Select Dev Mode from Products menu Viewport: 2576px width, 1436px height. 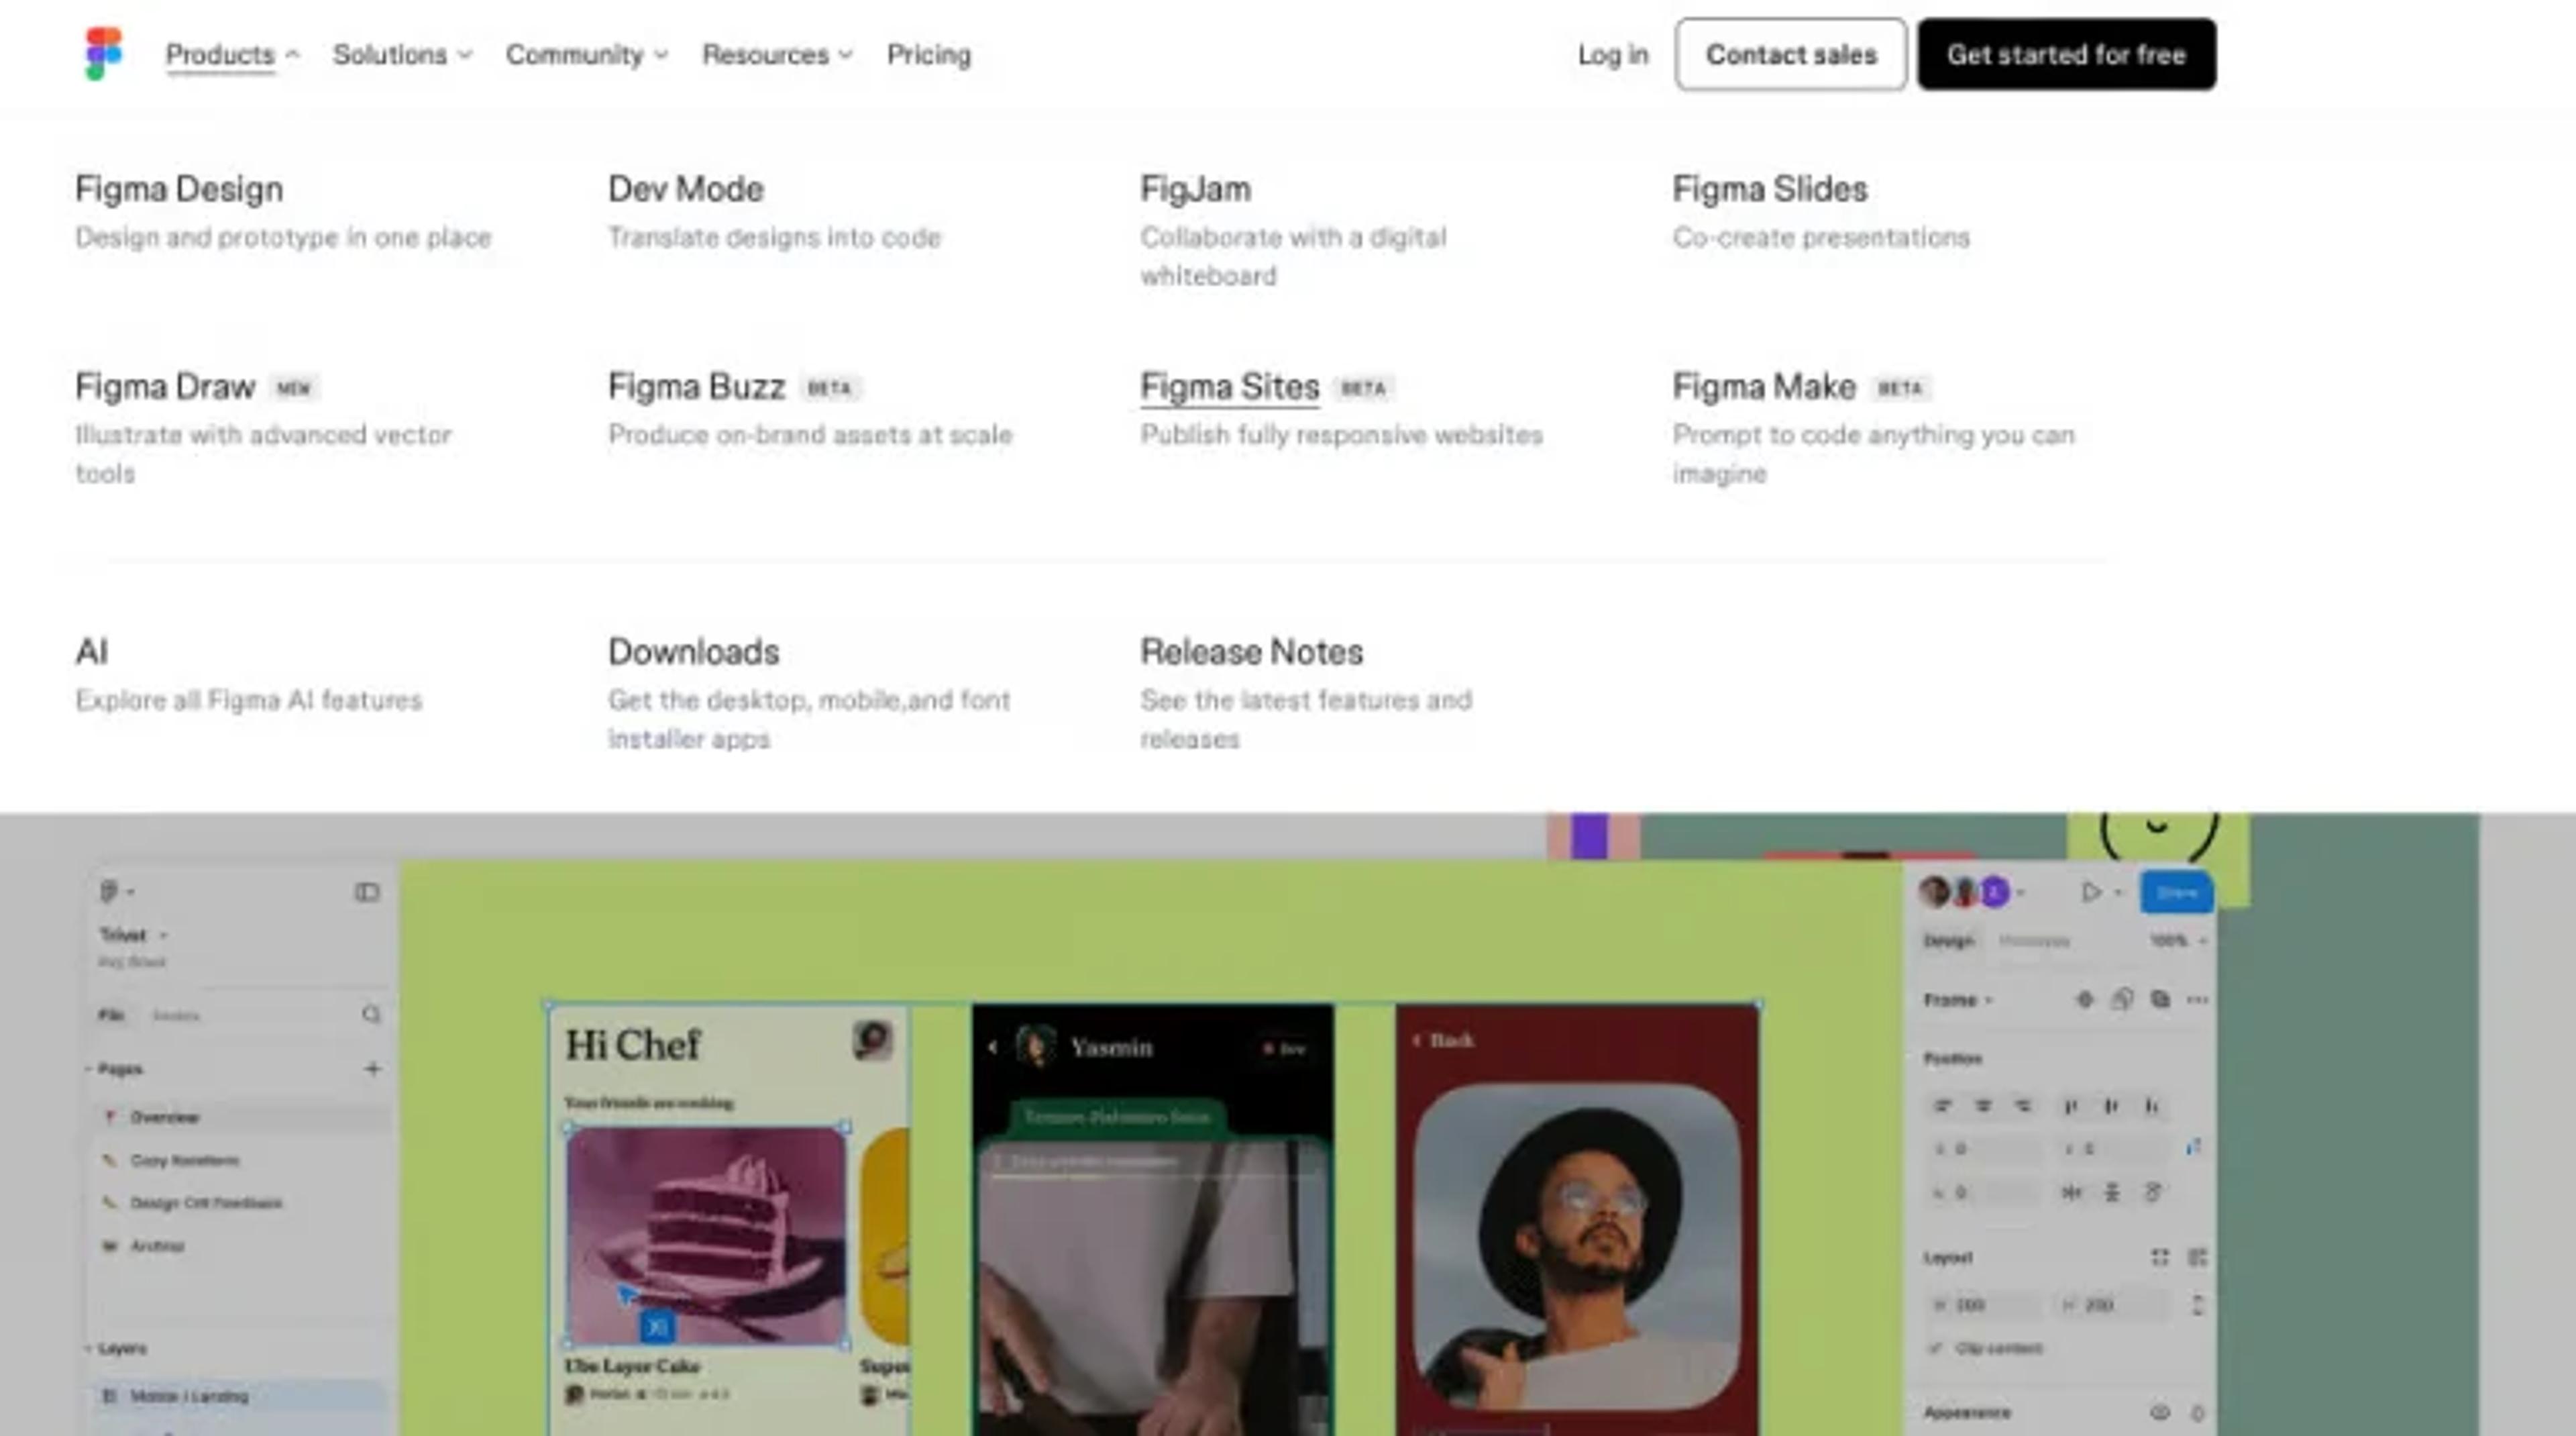point(686,189)
